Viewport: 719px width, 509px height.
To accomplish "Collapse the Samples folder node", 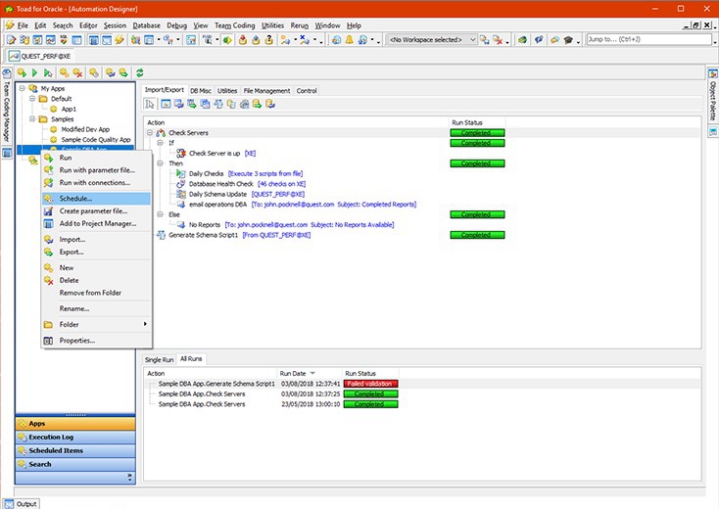I will [x=32, y=118].
